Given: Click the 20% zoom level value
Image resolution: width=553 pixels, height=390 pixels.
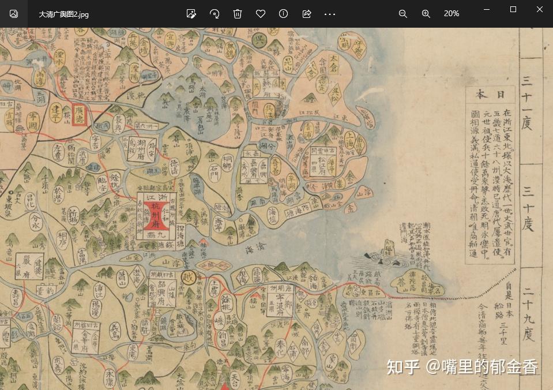Looking at the screenshot, I should pos(452,14).
